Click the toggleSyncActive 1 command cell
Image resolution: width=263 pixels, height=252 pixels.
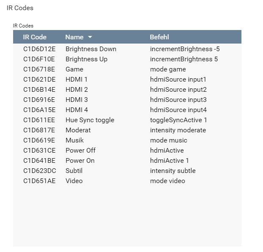178,120
